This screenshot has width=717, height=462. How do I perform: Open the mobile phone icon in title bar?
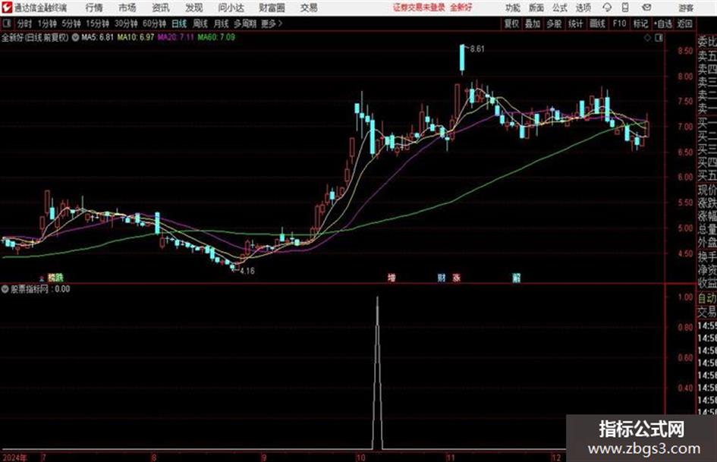(625, 8)
